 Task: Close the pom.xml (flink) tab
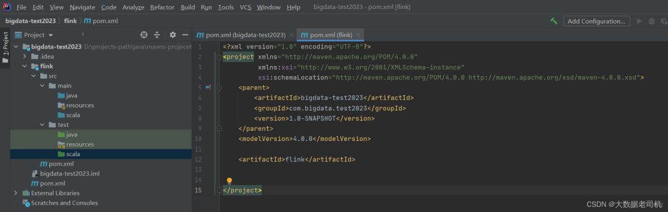click(x=358, y=35)
